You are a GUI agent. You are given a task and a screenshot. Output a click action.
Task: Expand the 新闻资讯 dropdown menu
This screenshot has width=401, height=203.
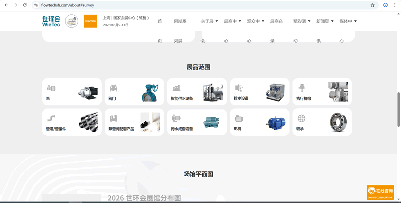[325, 21]
